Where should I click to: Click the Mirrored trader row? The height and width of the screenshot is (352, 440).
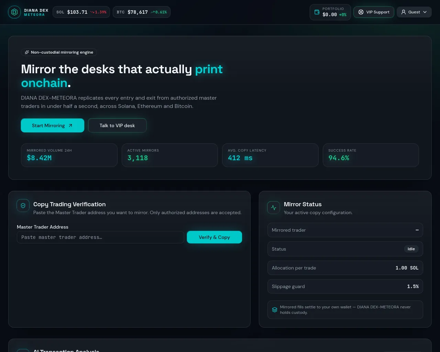pyautogui.click(x=345, y=230)
